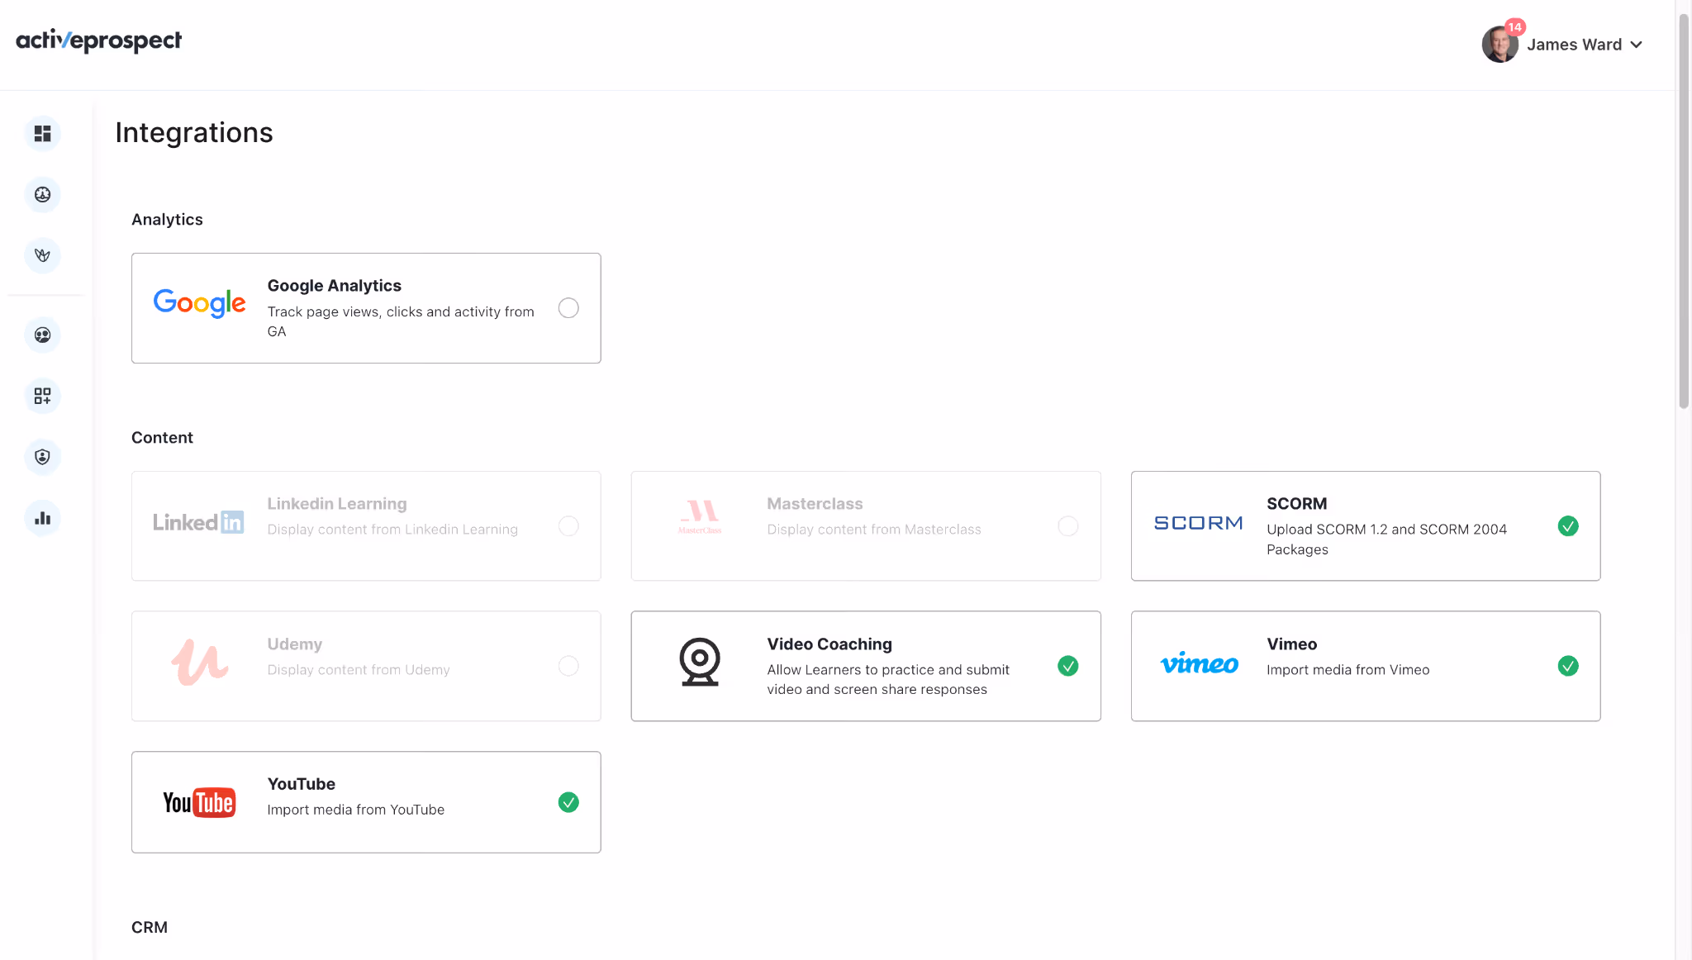The image size is (1692, 960).
Task: Click the leaf-shaped sidebar icon
Action: pos(42,255)
